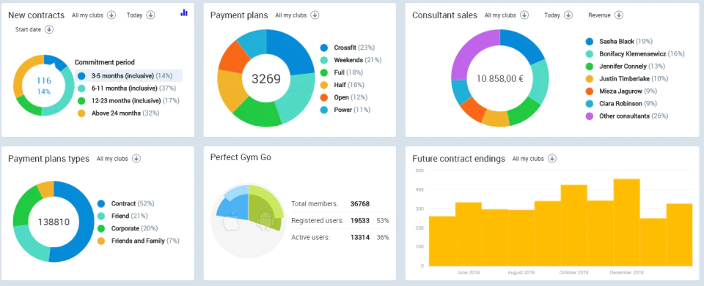Open the Start date dropdown arrow

tap(49, 29)
